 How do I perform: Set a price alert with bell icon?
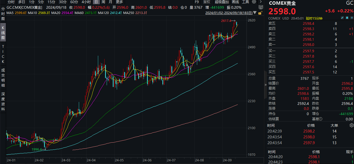coord(347,18)
